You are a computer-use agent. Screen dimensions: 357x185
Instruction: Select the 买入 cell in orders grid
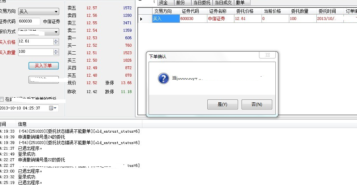pos(166,19)
